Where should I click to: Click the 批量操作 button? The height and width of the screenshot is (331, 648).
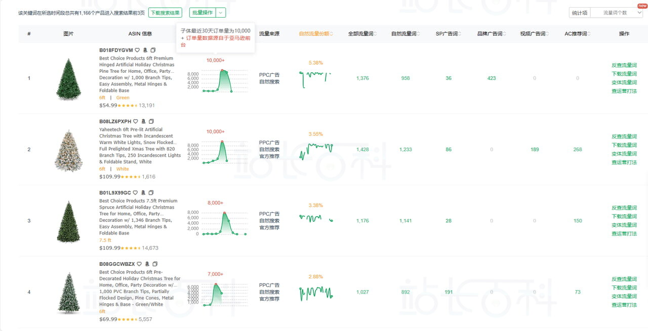(x=202, y=13)
